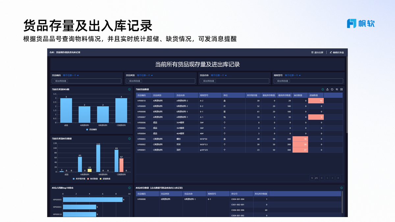Screen dimensions: 395x222
Task: Click the HP00005 bar in top10 chart
Action: pos(93,199)
